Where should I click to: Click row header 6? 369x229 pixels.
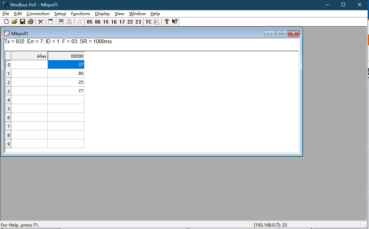click(8, 117)
